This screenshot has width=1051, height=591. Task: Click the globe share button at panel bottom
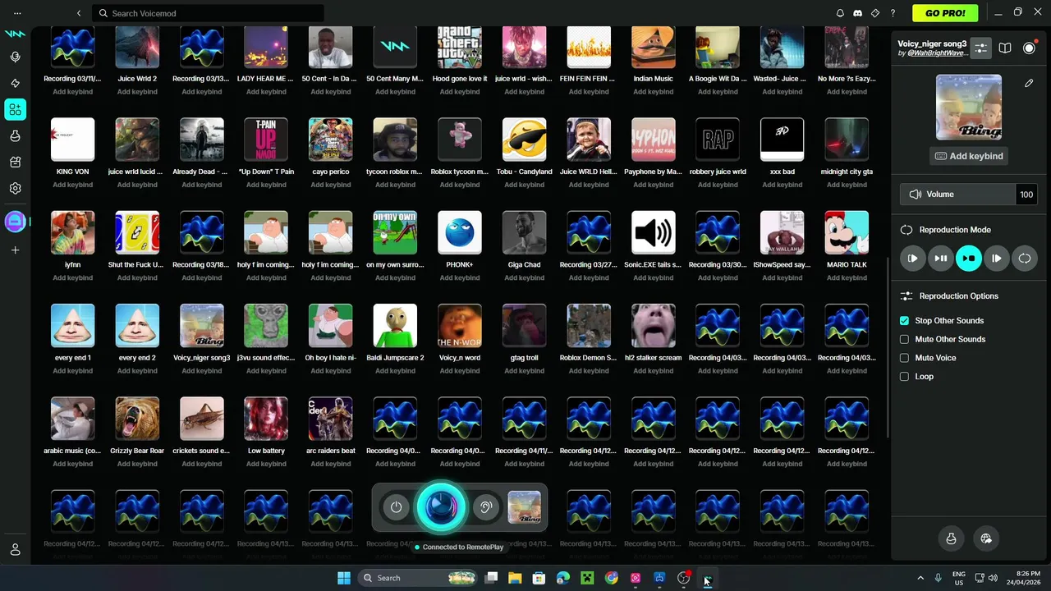coord(987,538)
